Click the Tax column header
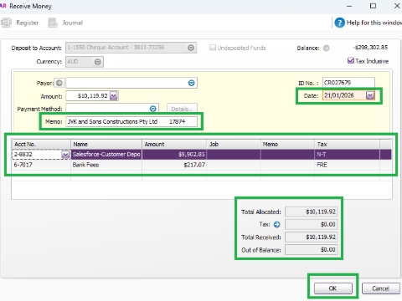The image size is (402, 301). pyautogui.click(x=347, y=144)
